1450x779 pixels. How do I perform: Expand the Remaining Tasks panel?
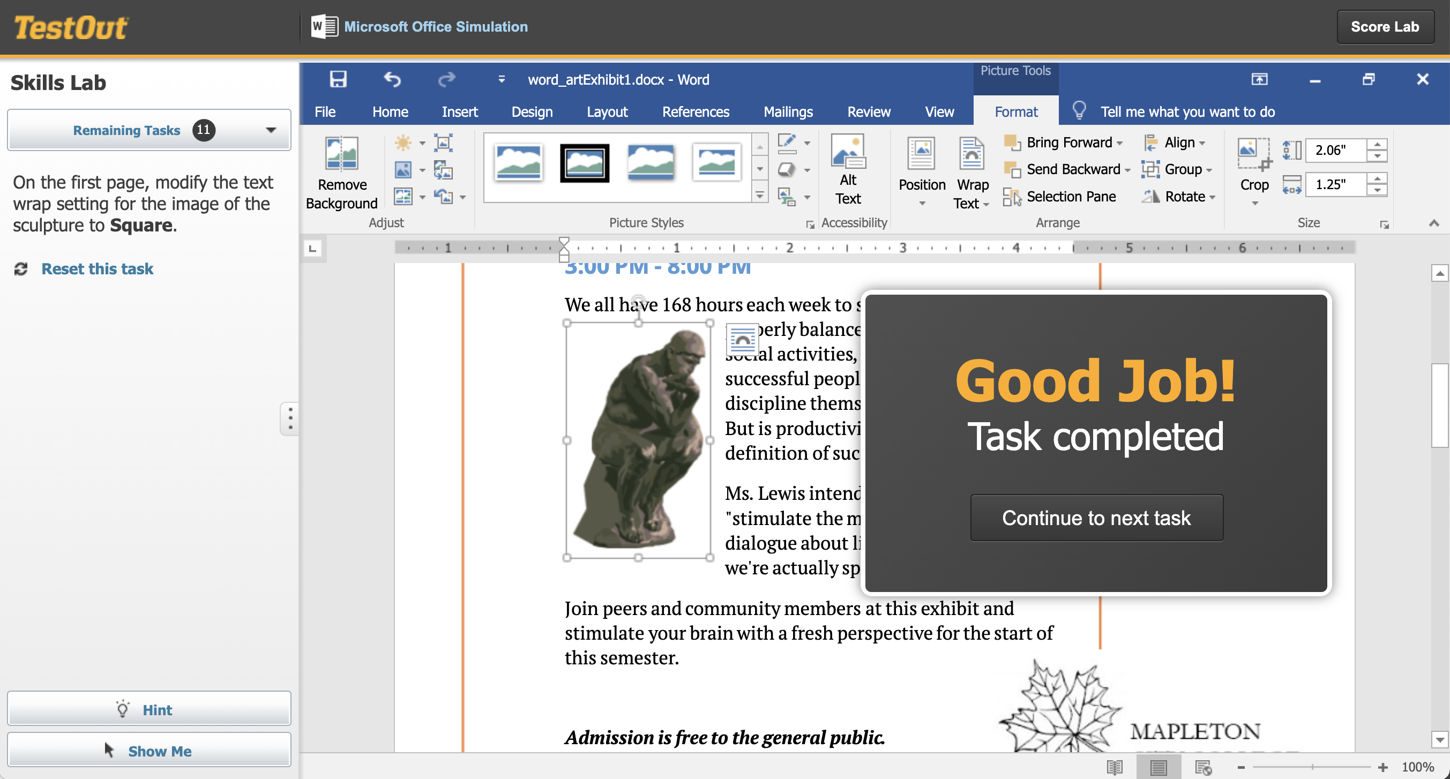coord(271,130)
